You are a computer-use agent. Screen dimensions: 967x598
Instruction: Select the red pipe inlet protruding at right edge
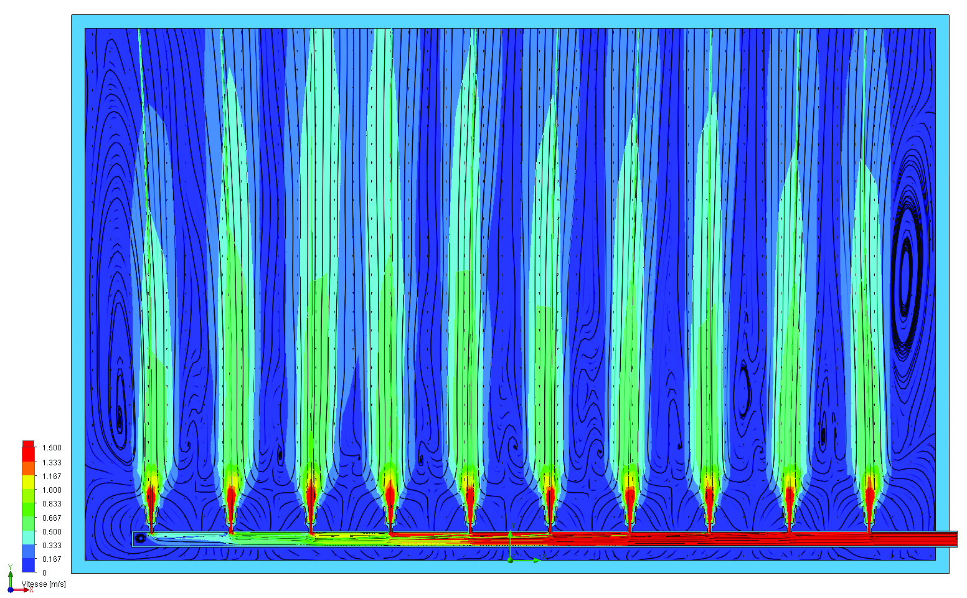[x=946, y=539]
